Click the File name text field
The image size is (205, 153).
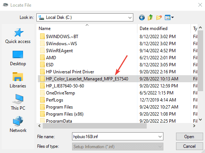[115, 137]
